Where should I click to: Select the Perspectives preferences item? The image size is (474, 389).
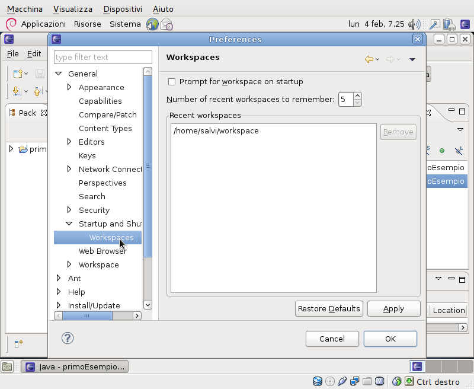tap(103, 183)
